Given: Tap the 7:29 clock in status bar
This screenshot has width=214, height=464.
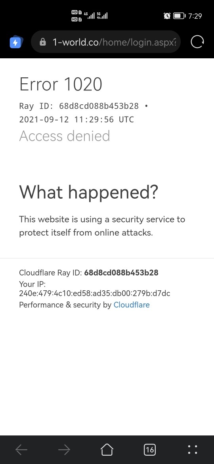Looking at the screenshot, I should pyautogui.click(x=195, y=16).
